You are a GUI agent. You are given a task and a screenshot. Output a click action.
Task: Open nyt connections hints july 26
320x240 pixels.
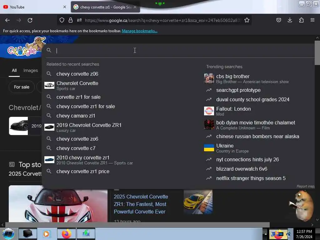tap(247, 160)
